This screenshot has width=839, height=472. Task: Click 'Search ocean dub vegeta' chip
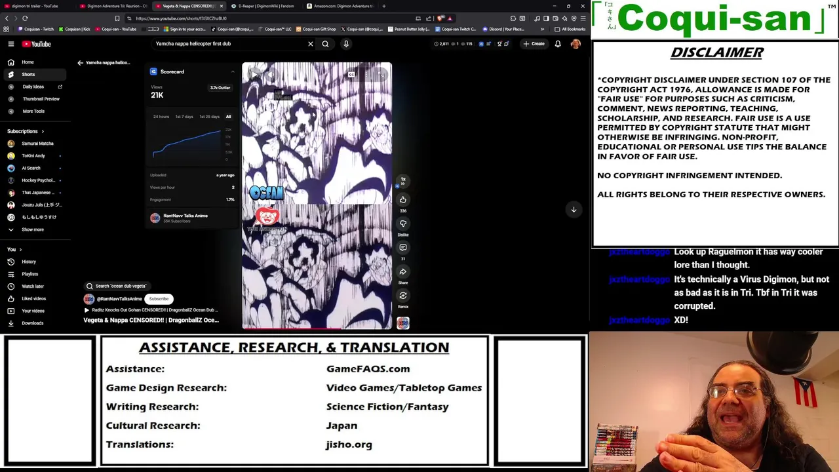point(116,286)
